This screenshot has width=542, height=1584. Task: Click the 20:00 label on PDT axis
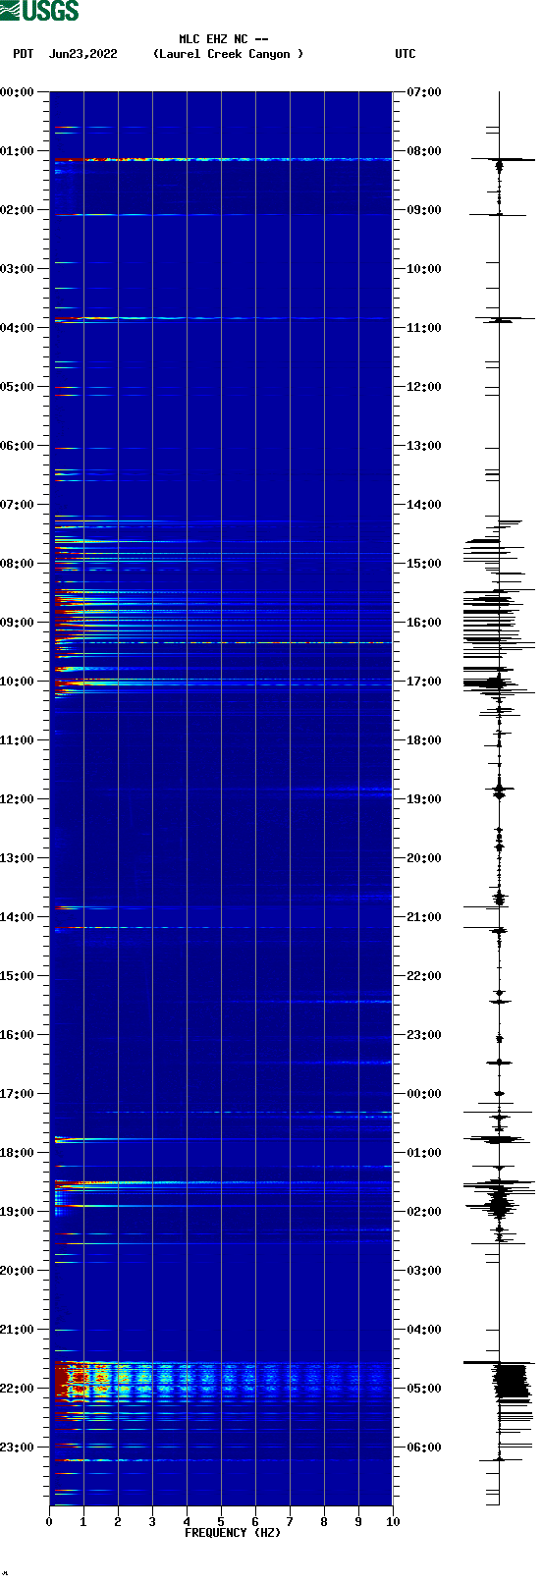click(x=18, y=1271)
